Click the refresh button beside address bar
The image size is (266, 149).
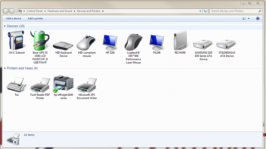pos(205,11)
